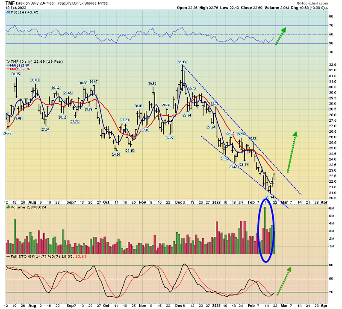The width and height of the screenshot is (342, 309).
Task: Click the tall green volume bar in July
Action: [x=15, y=236]
